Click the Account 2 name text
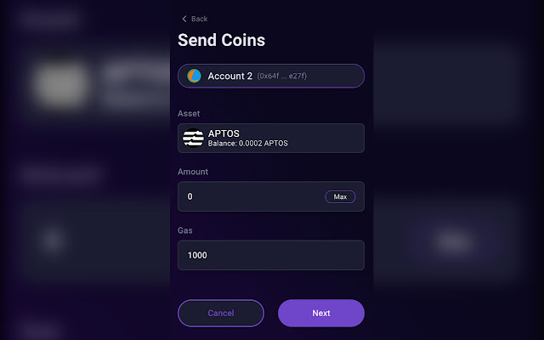 click(230, 76)
